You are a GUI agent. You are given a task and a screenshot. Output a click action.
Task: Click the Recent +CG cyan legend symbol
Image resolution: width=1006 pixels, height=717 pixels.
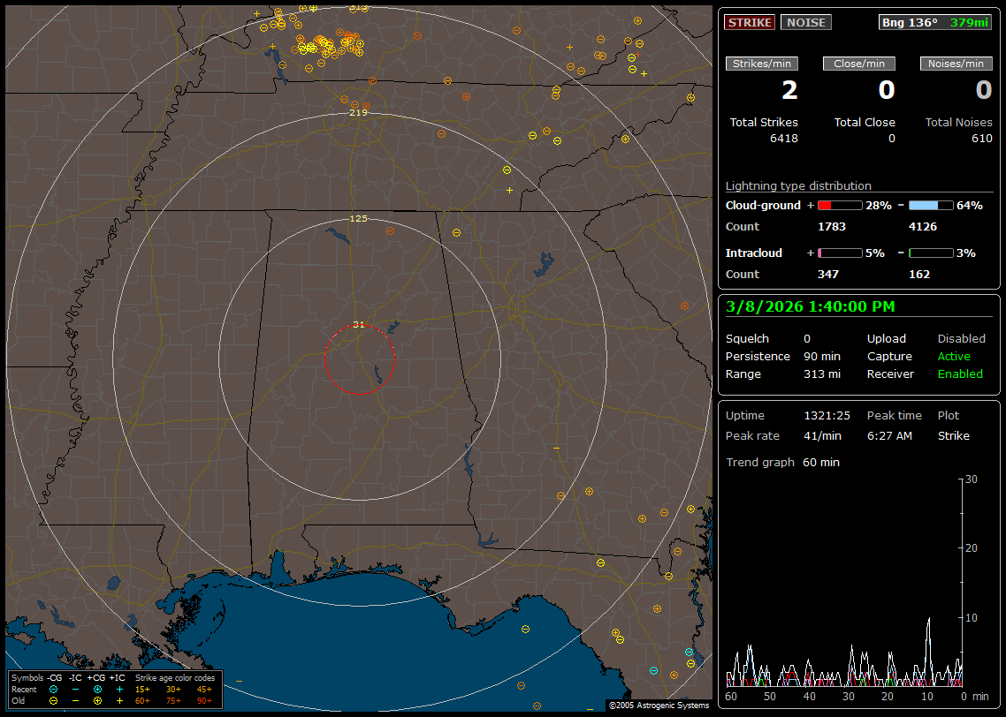pyautogui.click(x=97, y=689)
